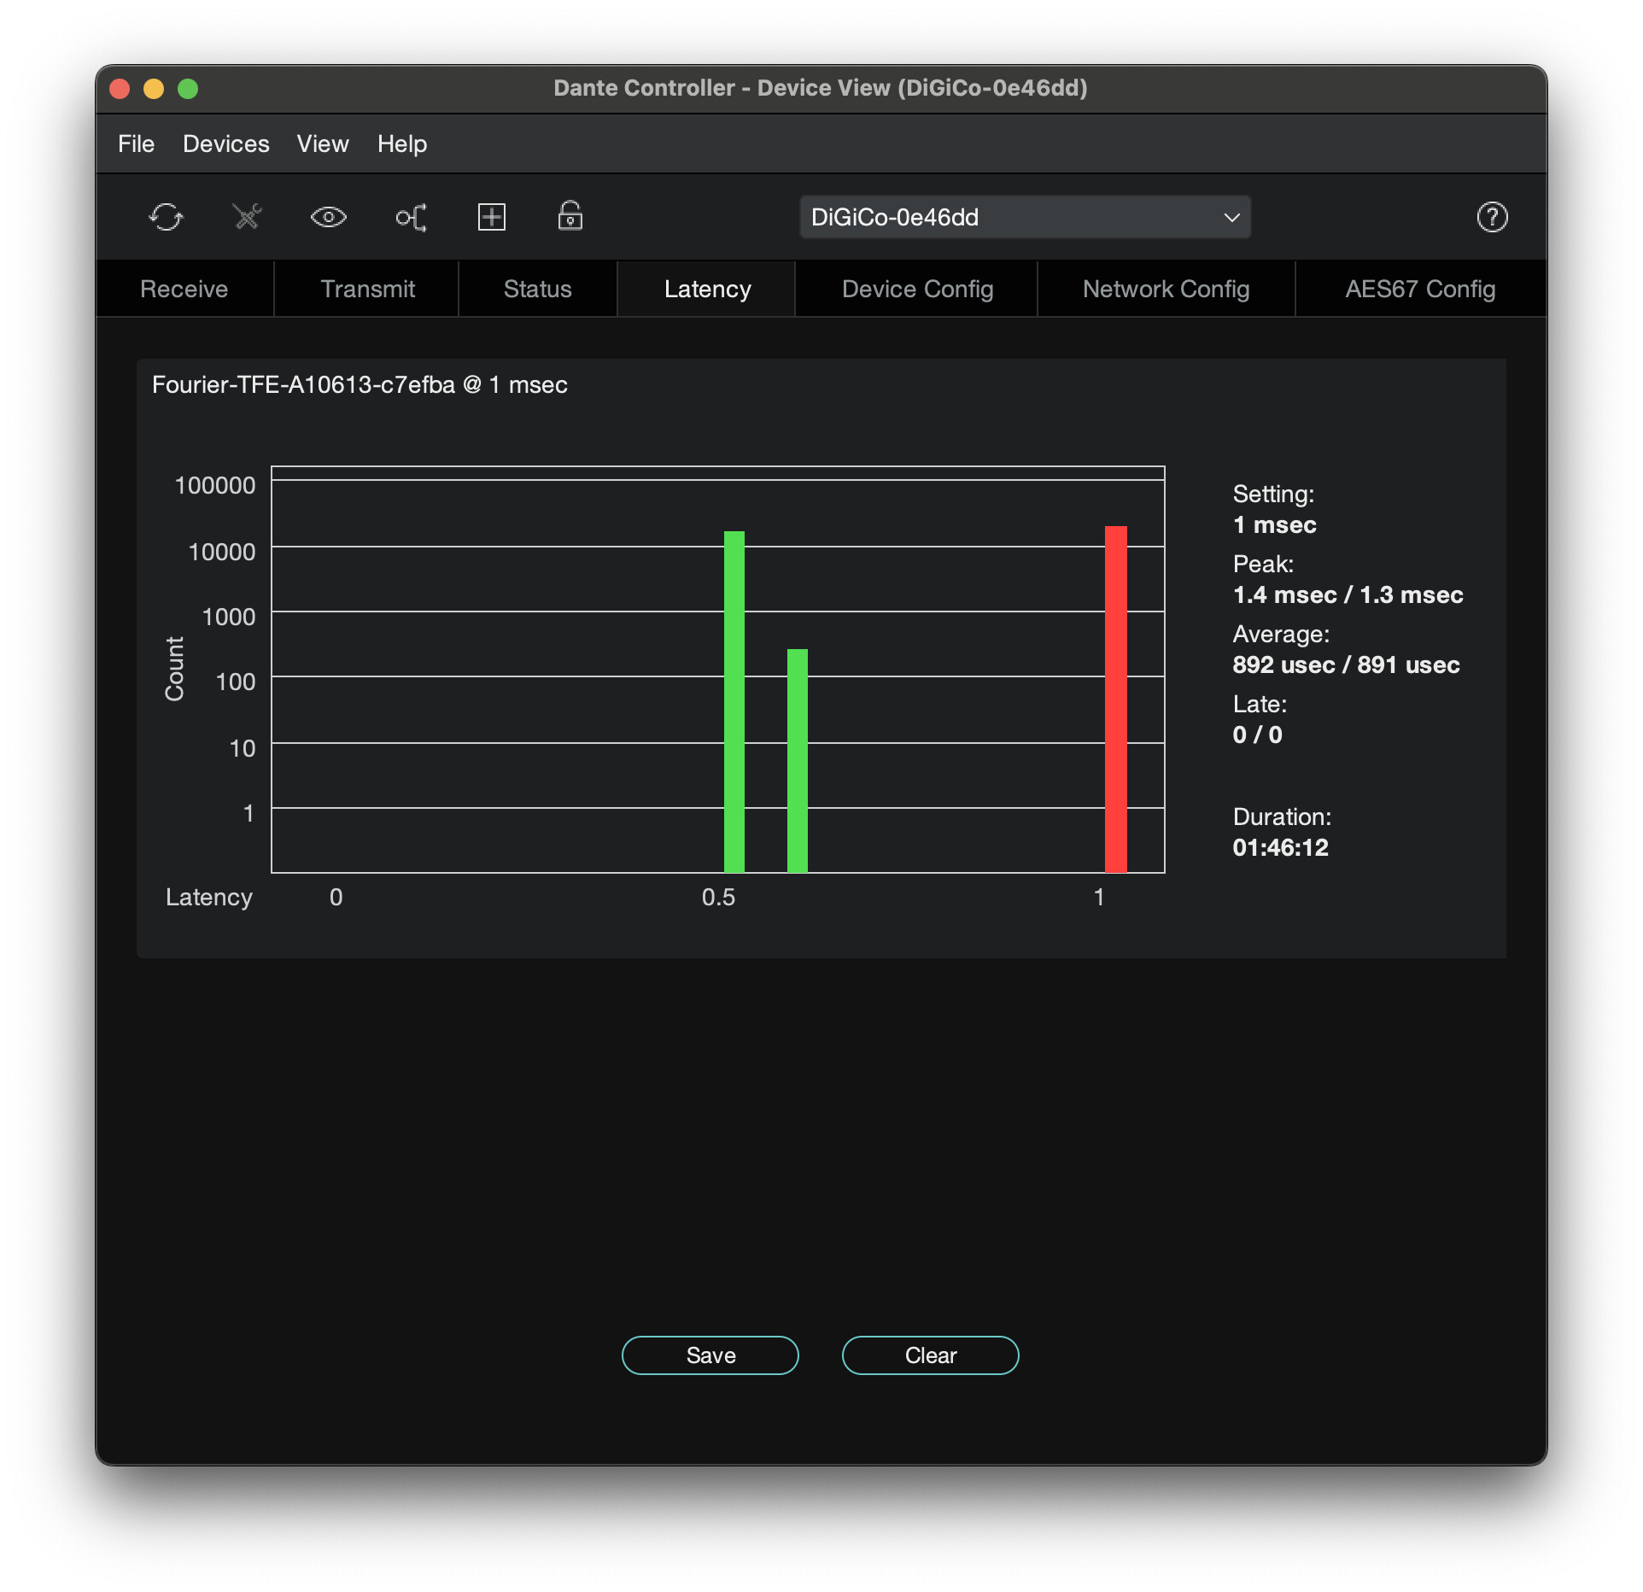Click the yellow minimize window button
Image resolution: width=1643 pixels, height=1592 pixels.
(x=154, y=89)
